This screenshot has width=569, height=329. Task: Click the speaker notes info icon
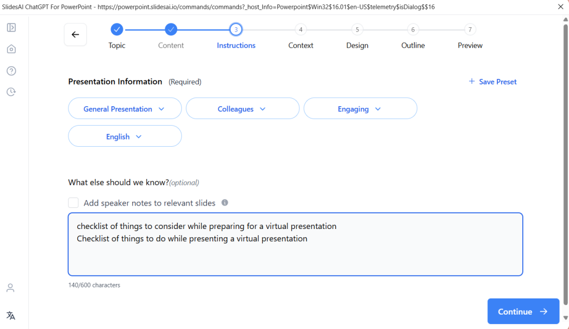[x=225, y=203]
